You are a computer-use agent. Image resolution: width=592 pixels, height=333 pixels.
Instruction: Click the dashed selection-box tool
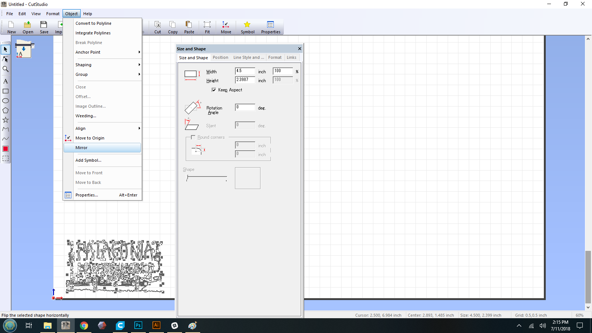(6, 158)
